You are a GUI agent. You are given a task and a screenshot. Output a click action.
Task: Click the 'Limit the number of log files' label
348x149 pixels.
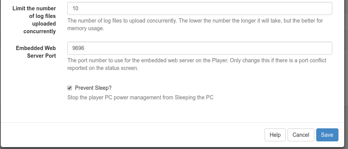click(x=34, y=12)
